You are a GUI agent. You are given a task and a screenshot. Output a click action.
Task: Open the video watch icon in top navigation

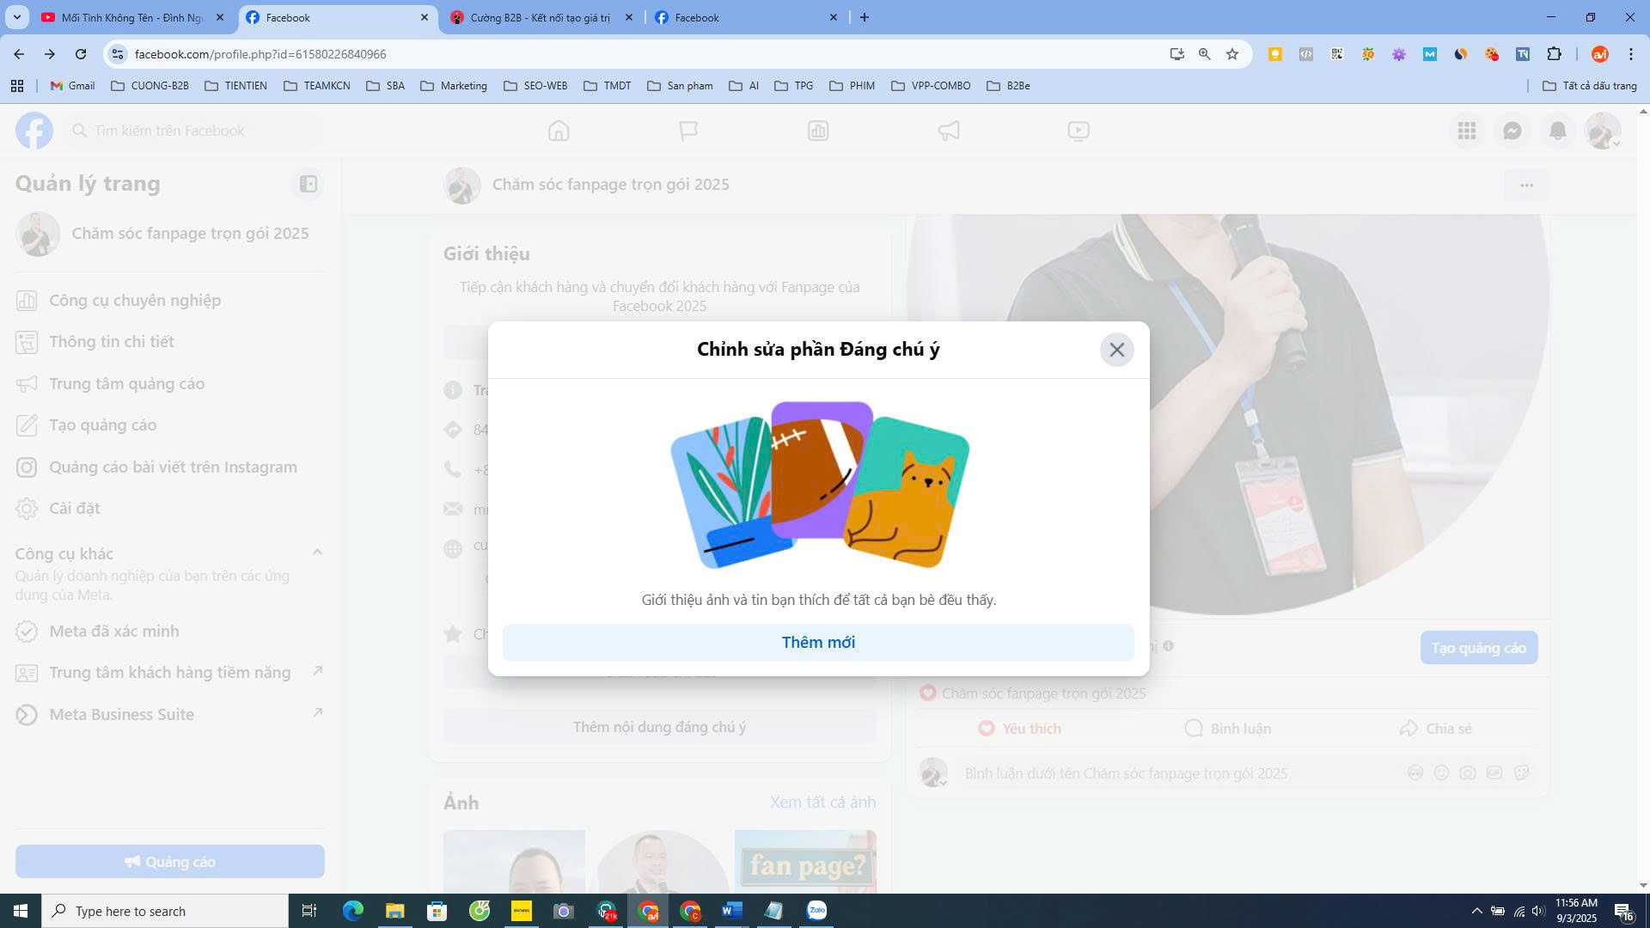1079,131
